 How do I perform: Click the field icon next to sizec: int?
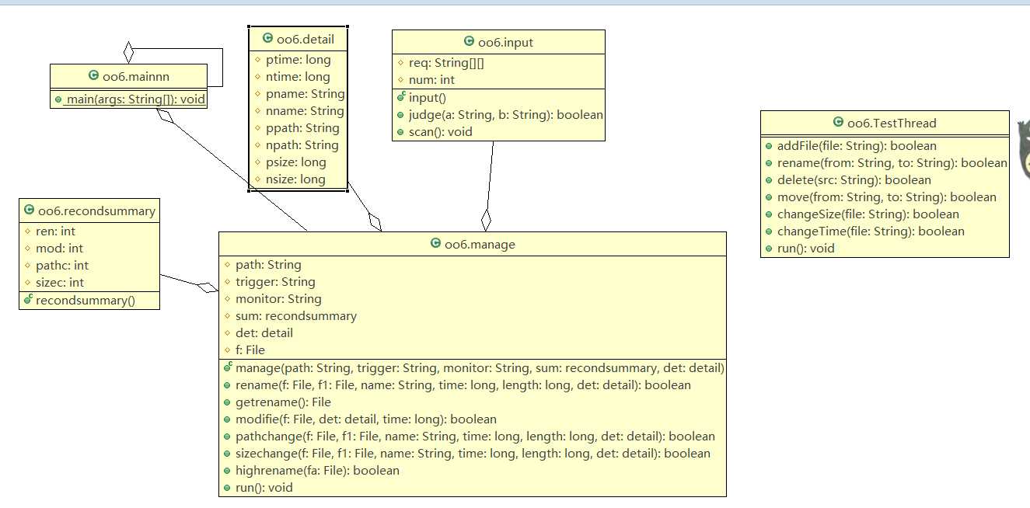(x=28, y=283)
